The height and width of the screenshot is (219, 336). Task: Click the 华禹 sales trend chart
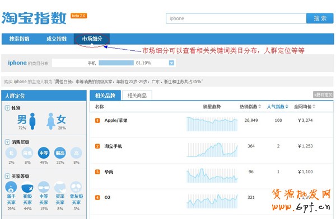(212, 175)
